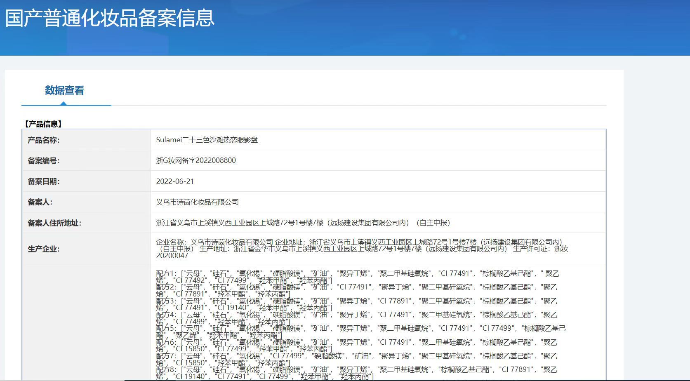This screenshot has width=690, height=381.
Task: Click the 配方7 ingredient list
Action: (x=357, y=359)
